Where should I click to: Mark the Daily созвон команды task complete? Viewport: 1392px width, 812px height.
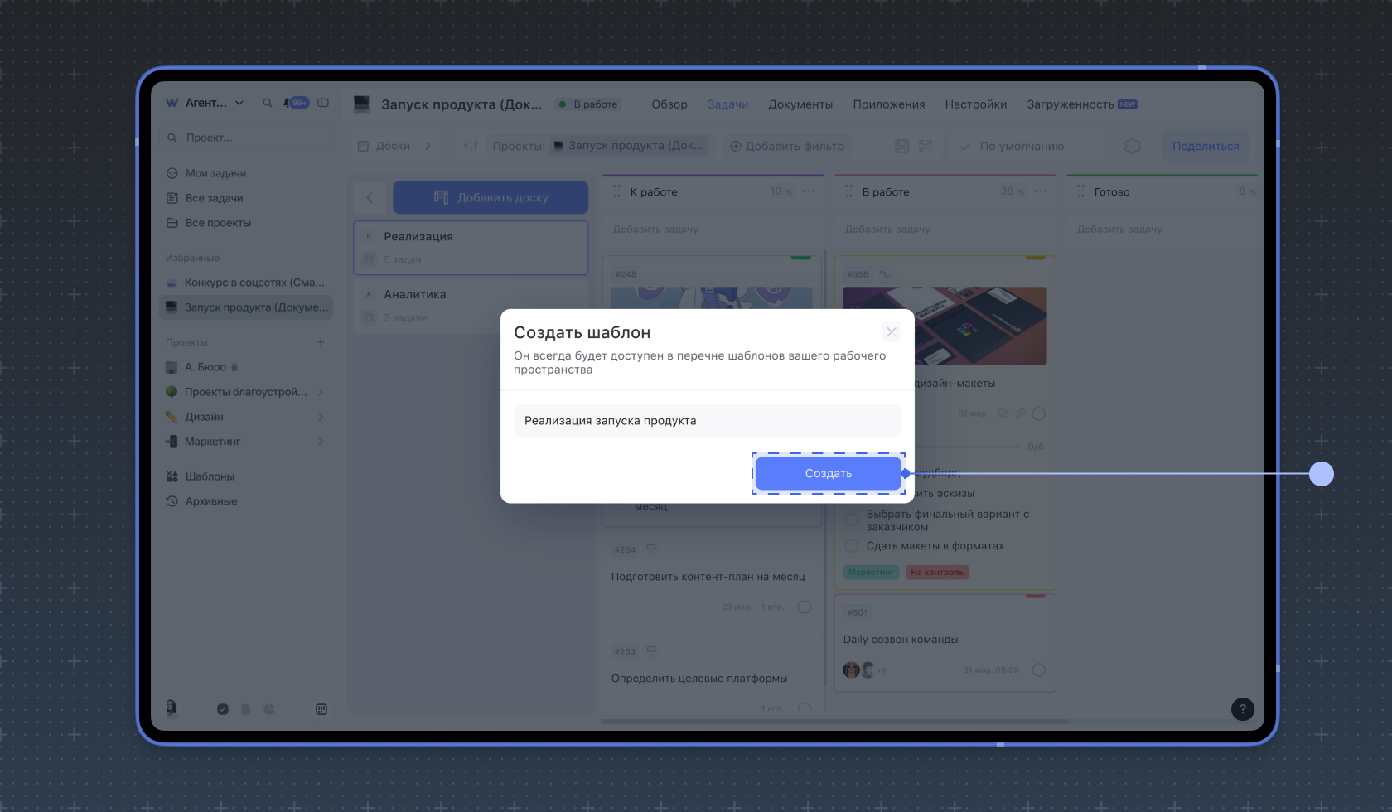point(1038,670)
